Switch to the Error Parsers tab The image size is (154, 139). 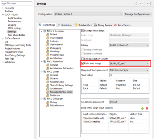click(x=122, y=25)
